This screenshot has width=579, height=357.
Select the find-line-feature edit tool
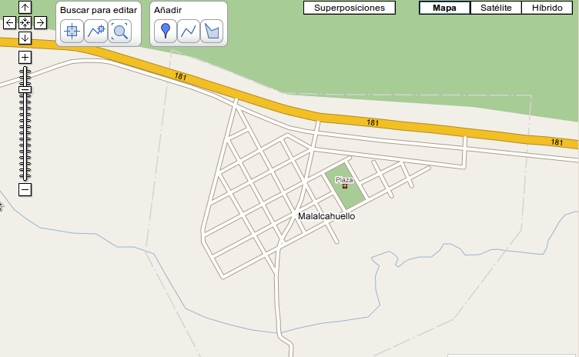95,32
